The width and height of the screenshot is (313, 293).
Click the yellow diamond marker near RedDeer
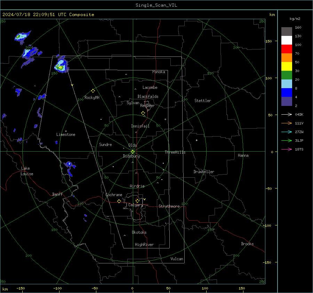(x=143, y=113)
